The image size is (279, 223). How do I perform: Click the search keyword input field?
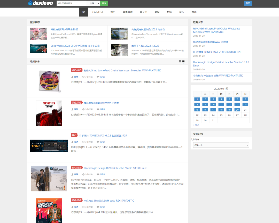(72, 3)
